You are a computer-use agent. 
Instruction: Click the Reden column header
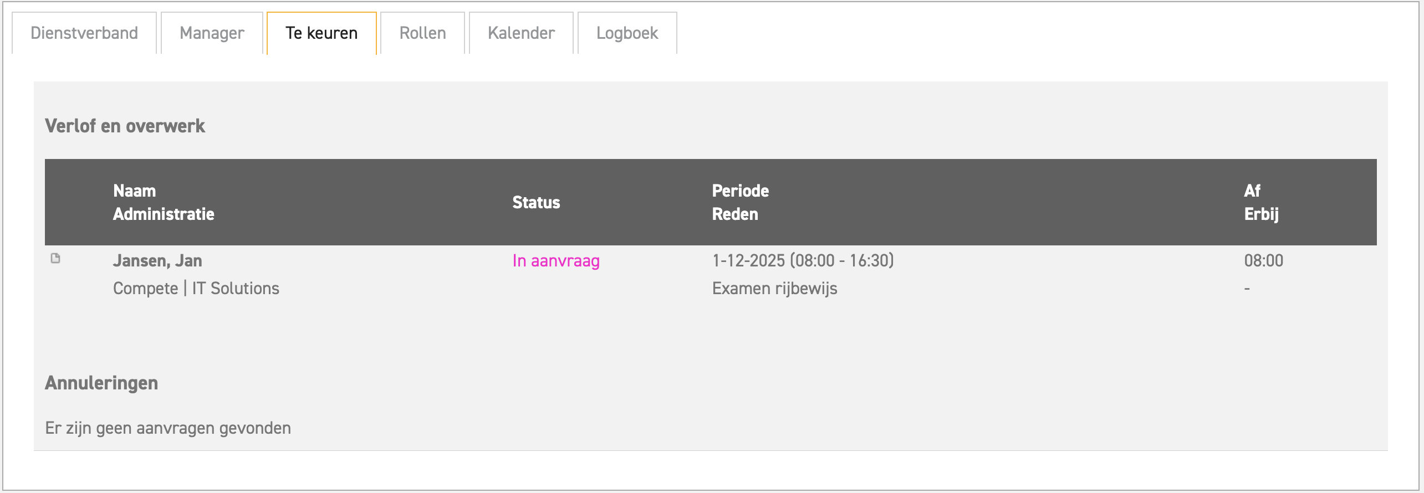[735, 214]
